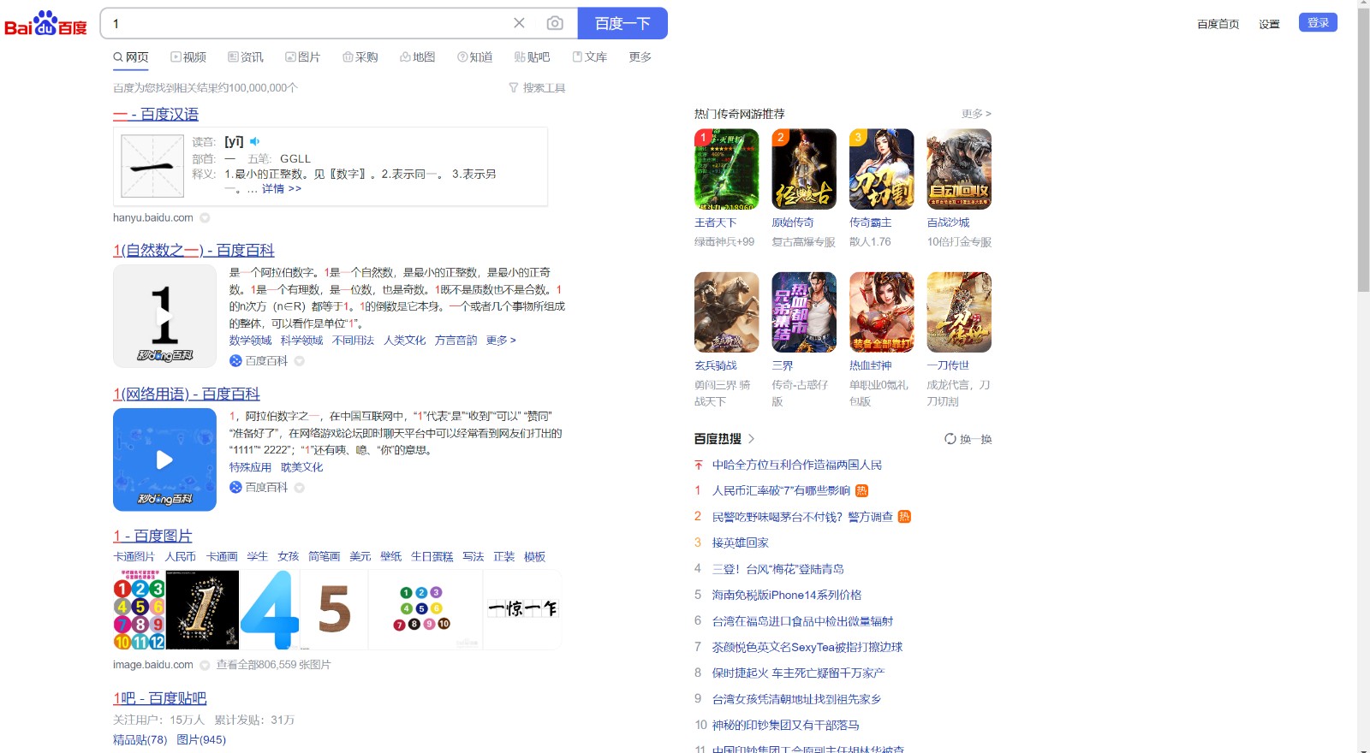Viewport: 1370px width, 753px height.
Task: Open dropdown beside image.baidu.com
Action: (x=205, y=665)
